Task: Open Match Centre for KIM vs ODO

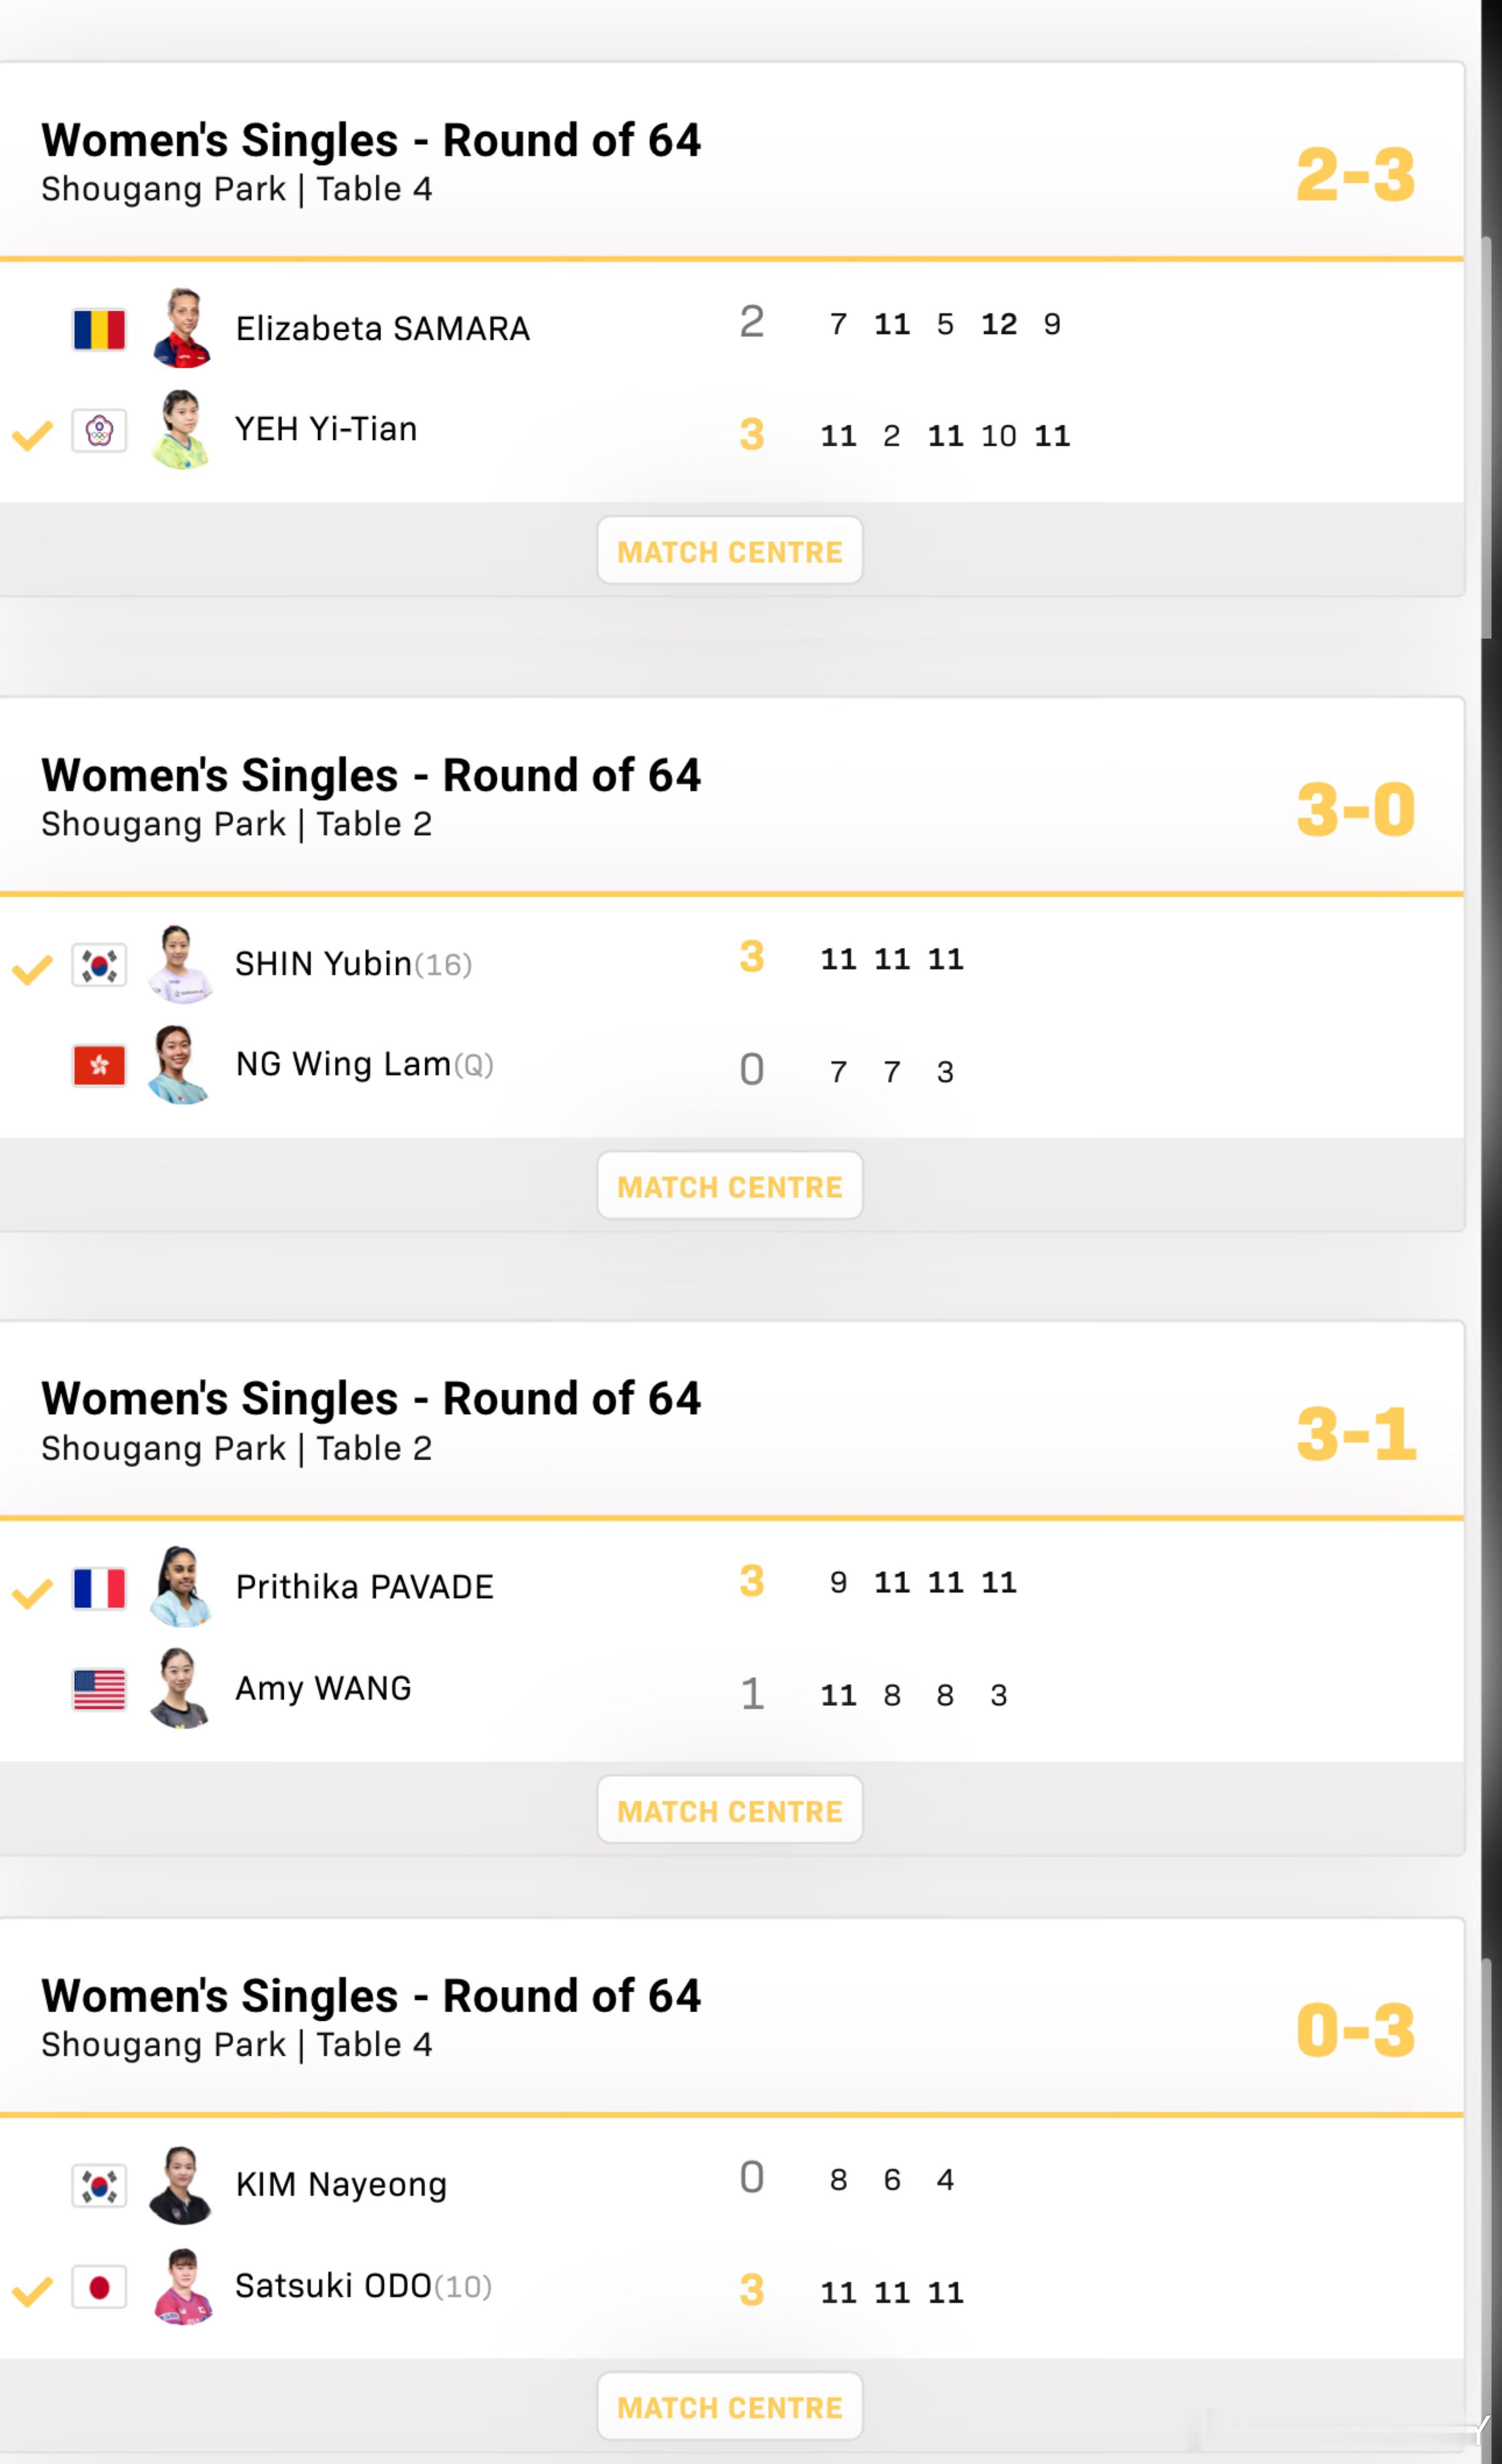Action: click(x=730, y=2406)
